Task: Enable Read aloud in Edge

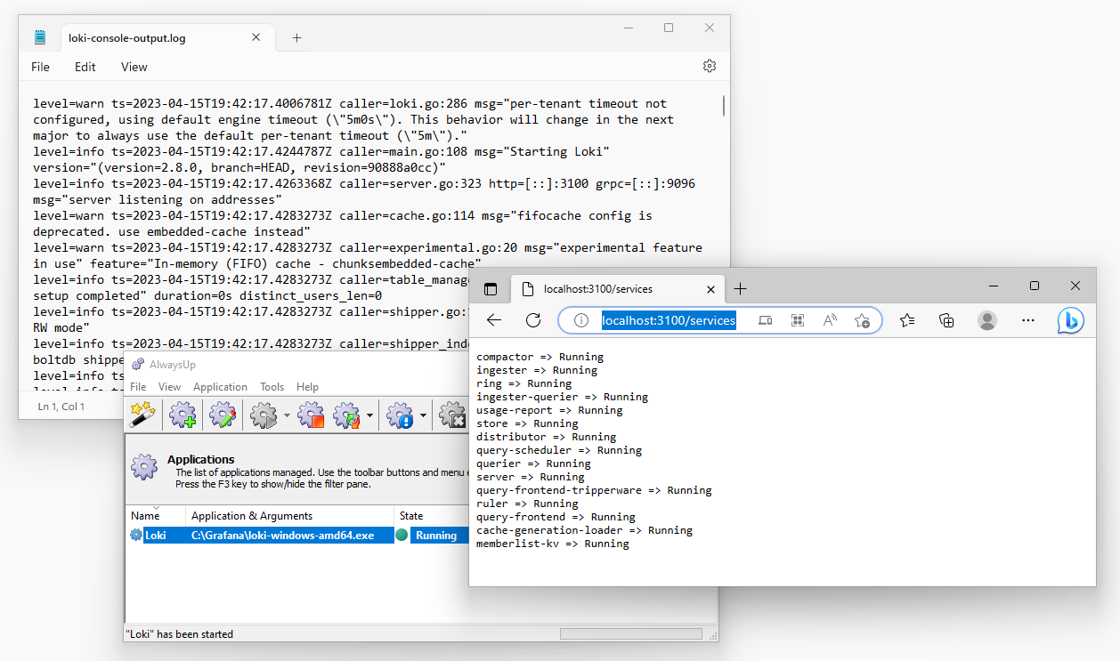Action: (830, 320)
